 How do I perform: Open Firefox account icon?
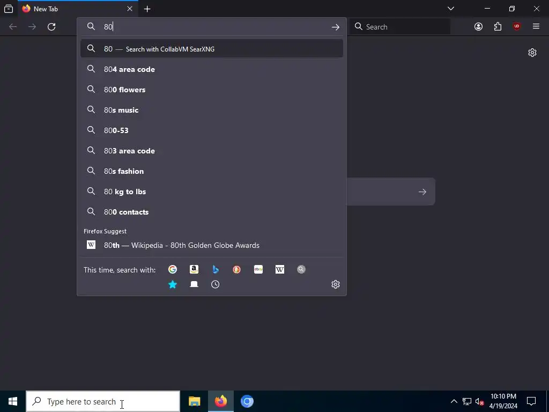(478, 27)
